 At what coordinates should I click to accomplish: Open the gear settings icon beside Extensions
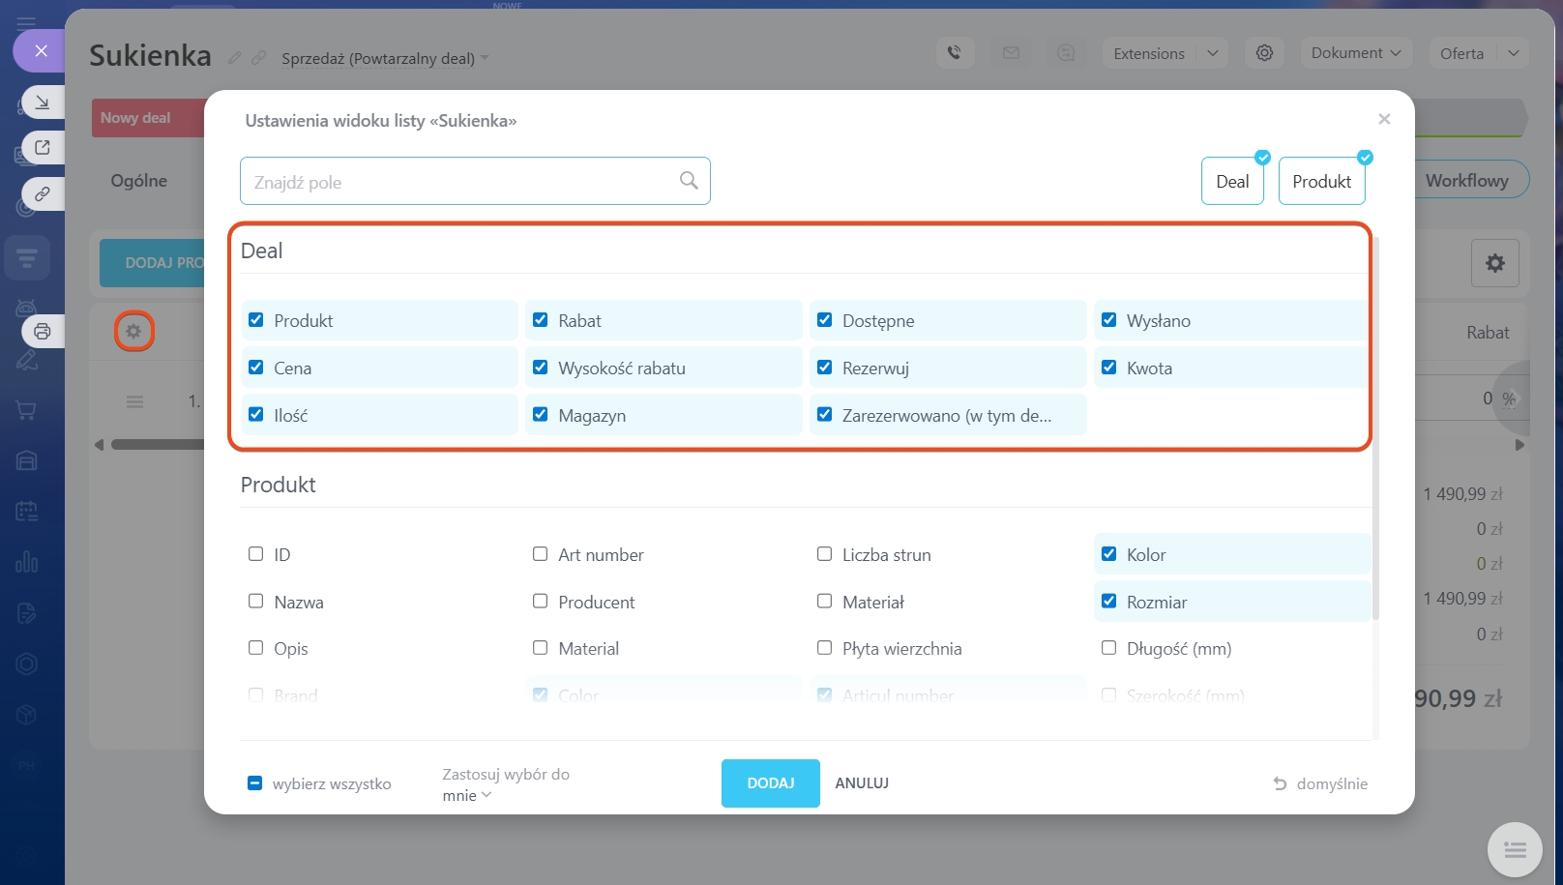pyautogui.click(x=1264, y=53)
